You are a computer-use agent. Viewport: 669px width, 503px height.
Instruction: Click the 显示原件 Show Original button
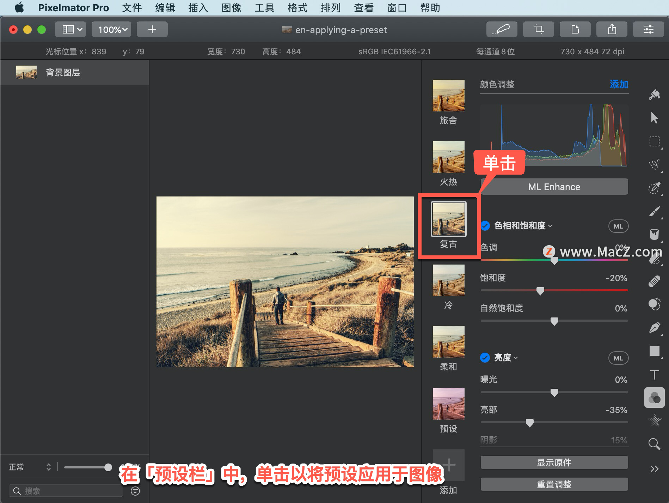554,462
